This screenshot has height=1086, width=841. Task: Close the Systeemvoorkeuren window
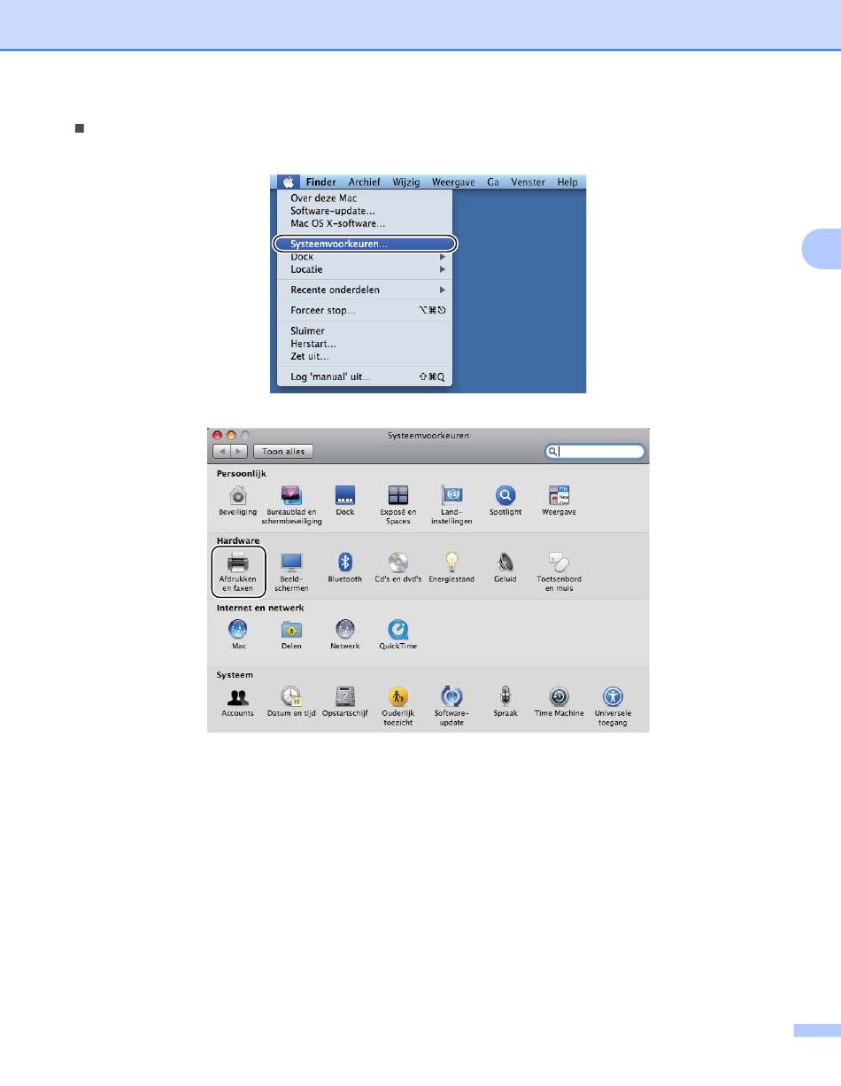(x=217, y=436)
